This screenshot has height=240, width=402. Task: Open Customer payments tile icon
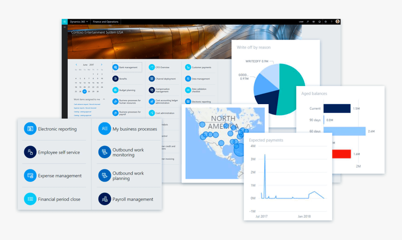(x=188, y=67)
